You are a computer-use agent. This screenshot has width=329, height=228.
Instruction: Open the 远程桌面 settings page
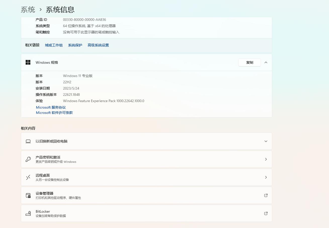tap(266, 177)
